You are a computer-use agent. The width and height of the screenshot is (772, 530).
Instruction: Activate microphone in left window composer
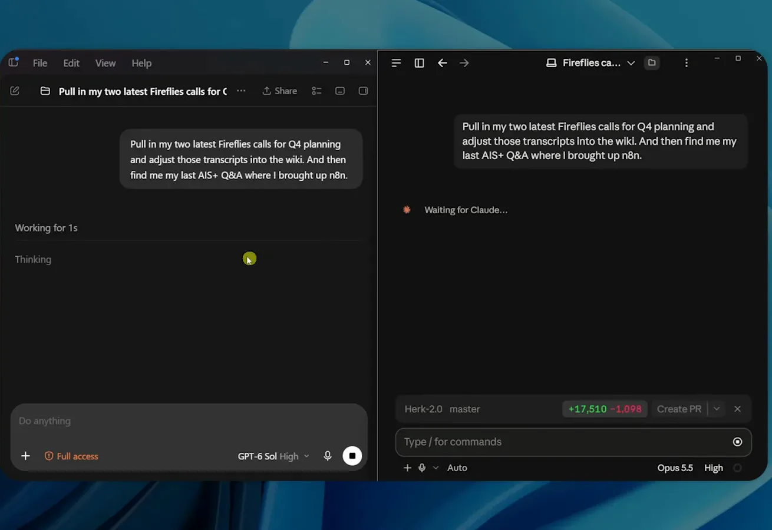328,456
